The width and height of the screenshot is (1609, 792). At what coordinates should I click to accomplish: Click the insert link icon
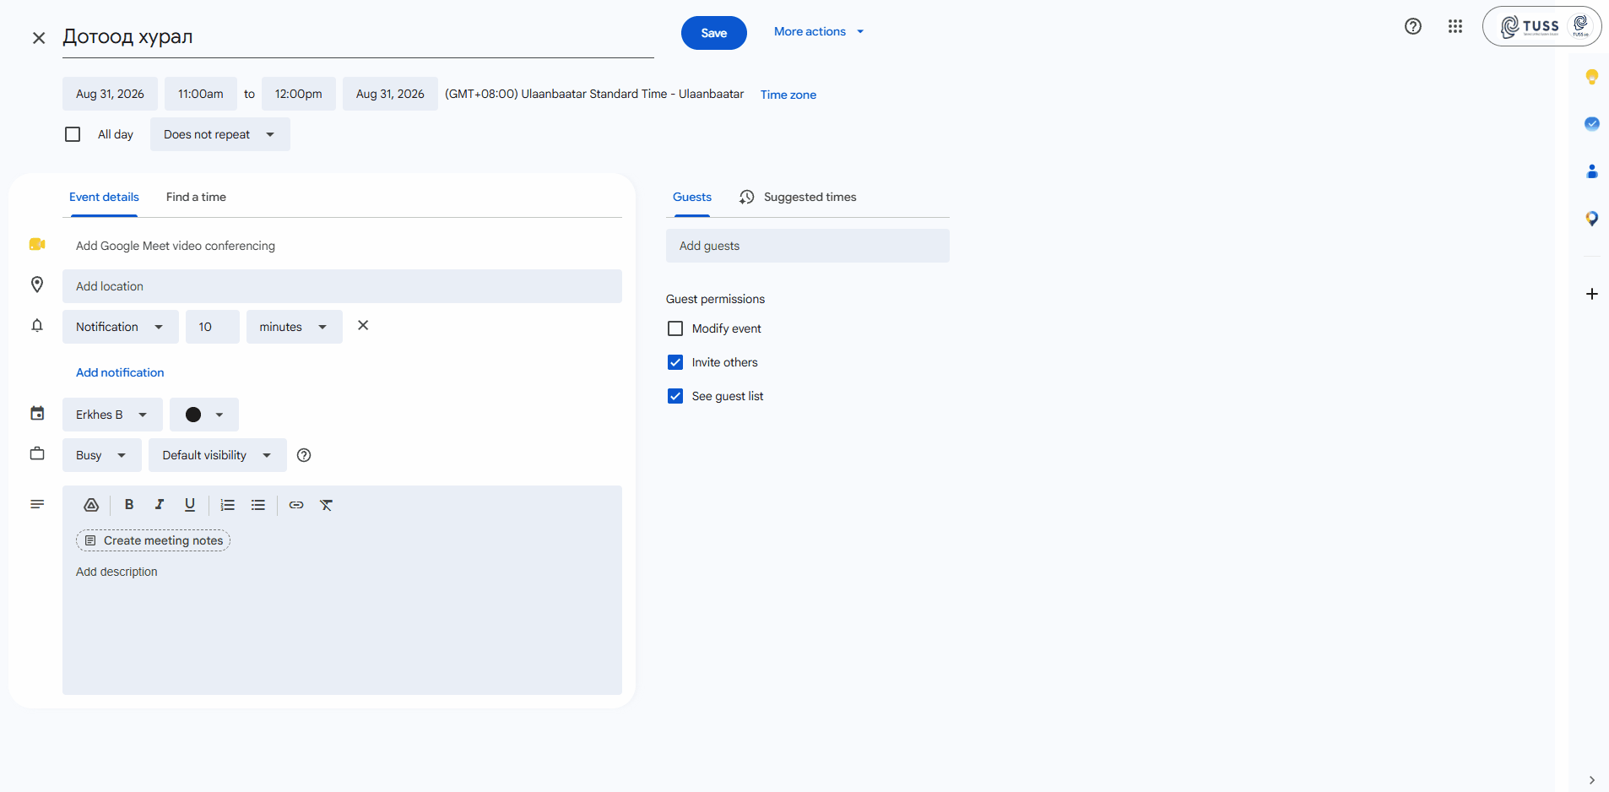tap(296, 505)
